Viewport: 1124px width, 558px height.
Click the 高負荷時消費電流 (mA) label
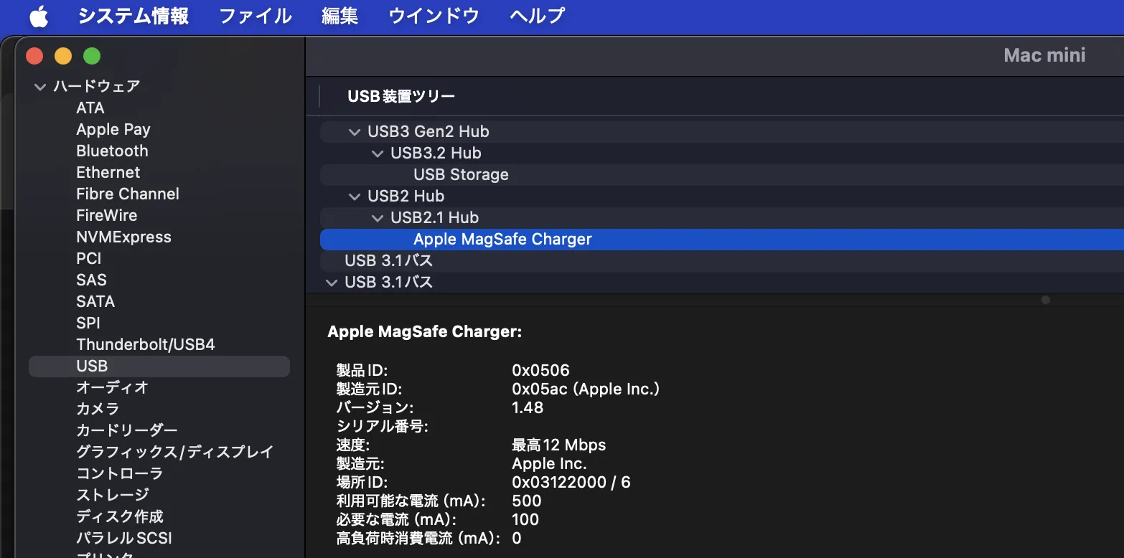[418, 539]
